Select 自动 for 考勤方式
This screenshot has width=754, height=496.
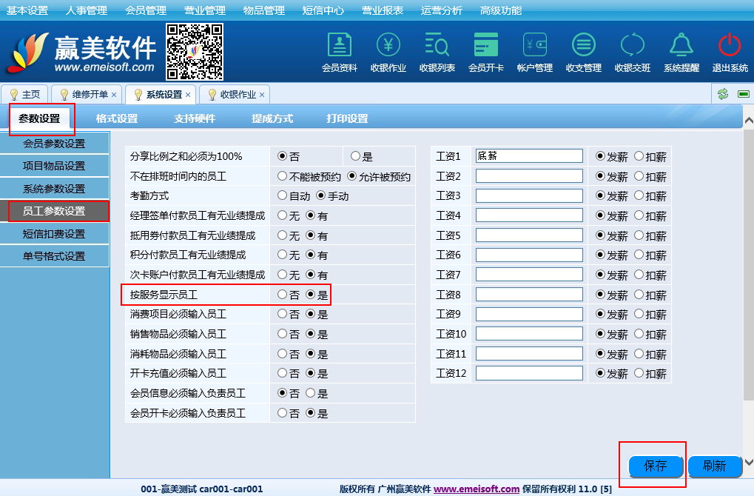pyautogui.click(x=282, y=196)
